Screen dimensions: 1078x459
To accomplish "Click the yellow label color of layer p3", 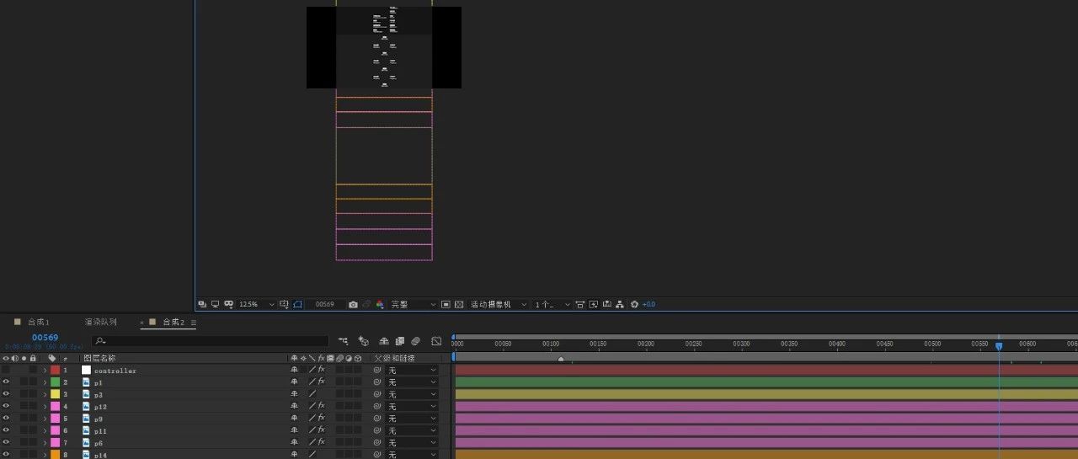I will 56,394.
